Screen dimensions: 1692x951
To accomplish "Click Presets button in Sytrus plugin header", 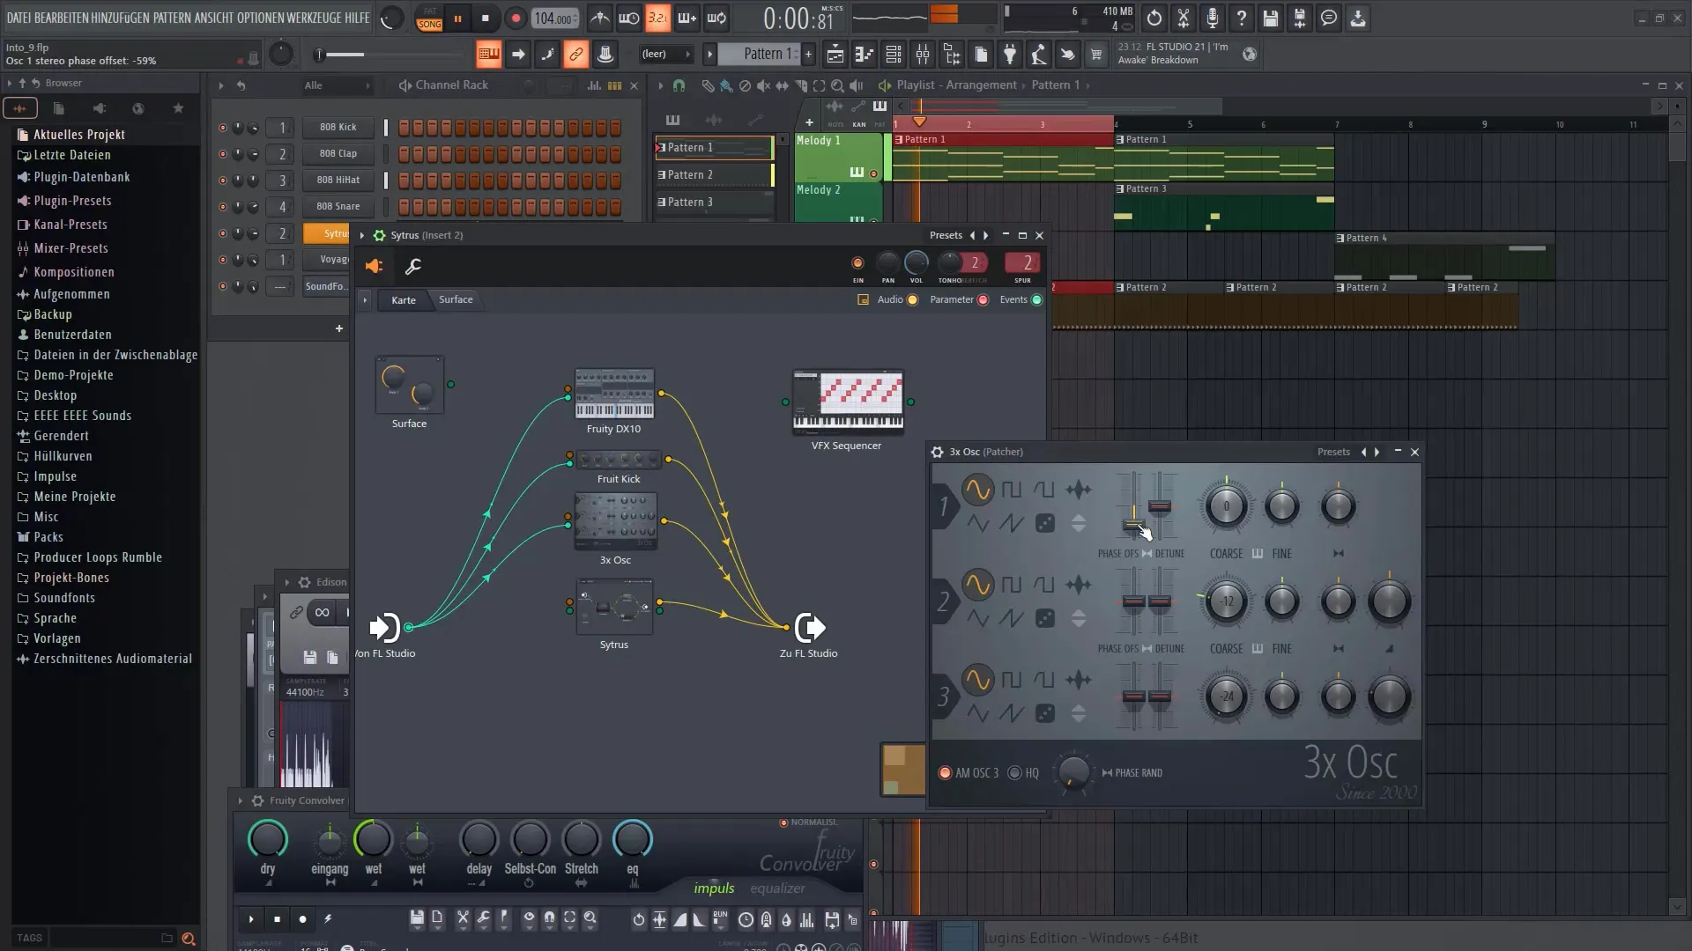I will click(x=946, y=234).
